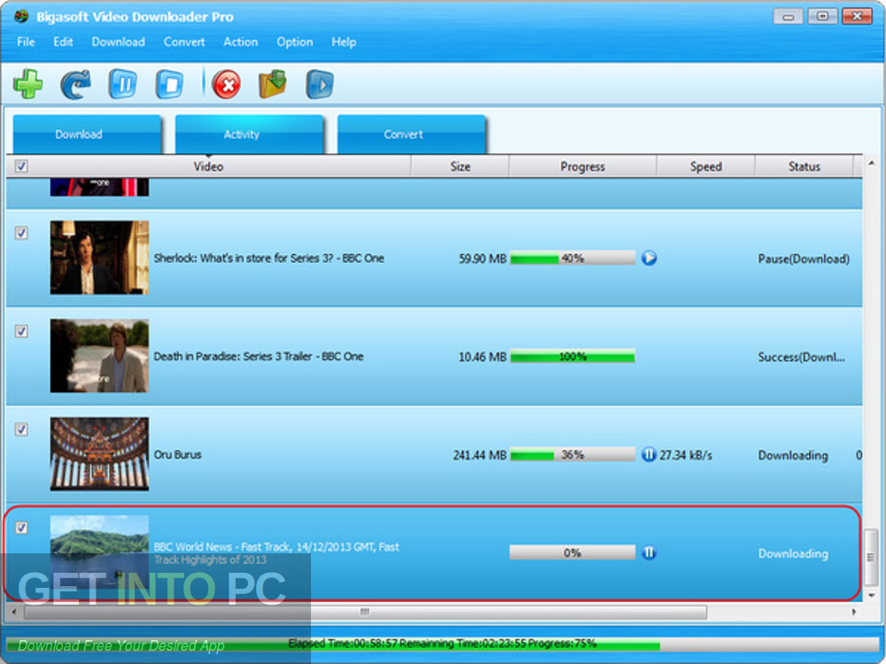Click the horizontal scrollbar right arrow
886x664 pixels.
point(854,612)
